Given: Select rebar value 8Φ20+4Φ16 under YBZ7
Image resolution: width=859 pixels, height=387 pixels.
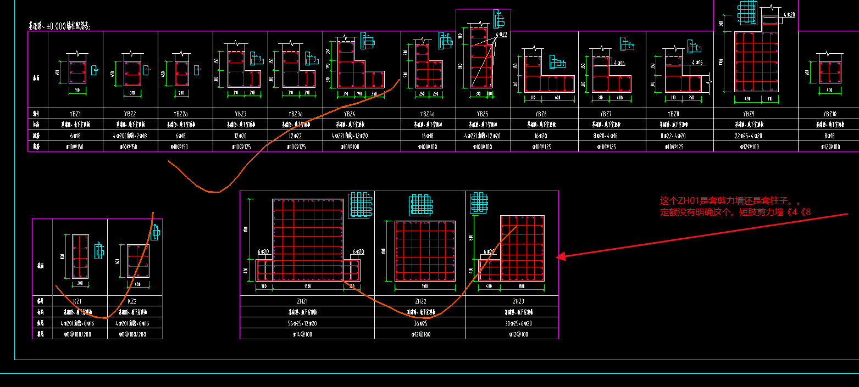Looking at the screenshot, I should [606, 136].
